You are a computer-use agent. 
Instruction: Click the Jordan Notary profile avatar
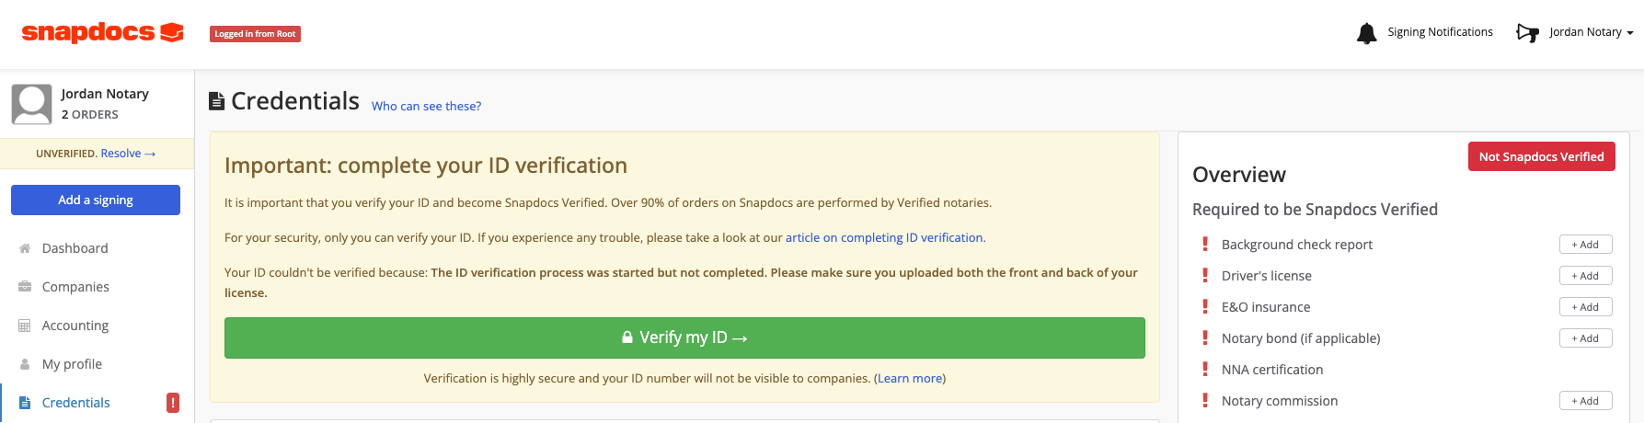[31, 104]
